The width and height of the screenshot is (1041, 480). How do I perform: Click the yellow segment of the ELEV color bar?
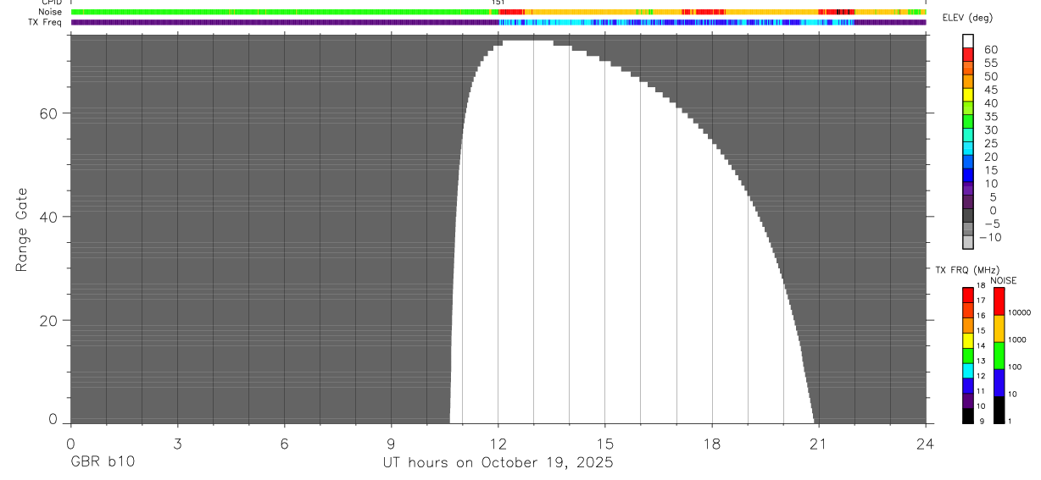click(x=968, y=94)
